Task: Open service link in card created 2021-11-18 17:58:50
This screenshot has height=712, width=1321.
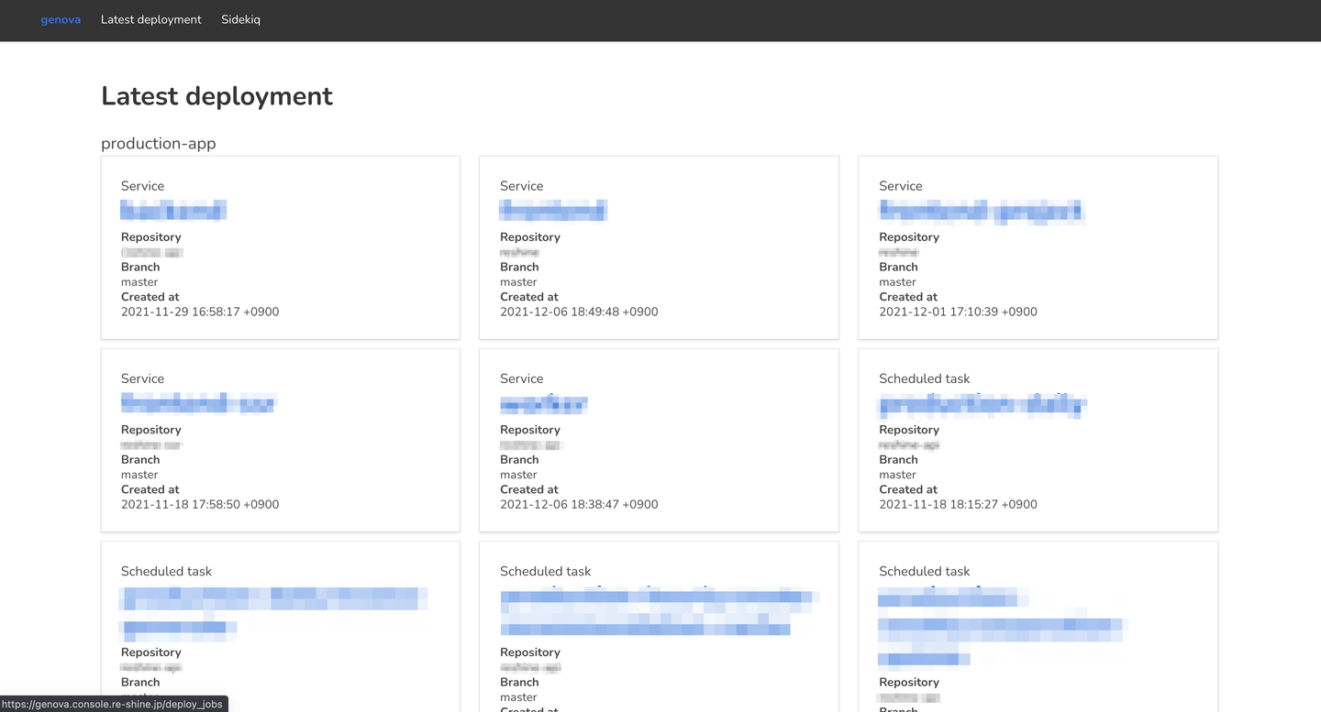Action: 198,403
